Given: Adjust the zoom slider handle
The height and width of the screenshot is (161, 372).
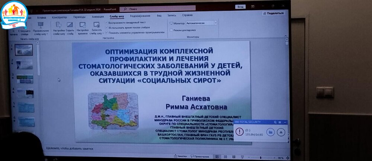Looking at the screenshot, I should (260, 157).
